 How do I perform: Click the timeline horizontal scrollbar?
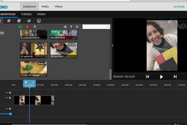pyautogui.click(x=49, y=124)
